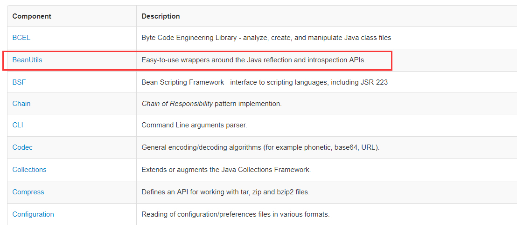517x225 pixels.
Task: Follow the BSF component link
Action: [x=19, y=82]
